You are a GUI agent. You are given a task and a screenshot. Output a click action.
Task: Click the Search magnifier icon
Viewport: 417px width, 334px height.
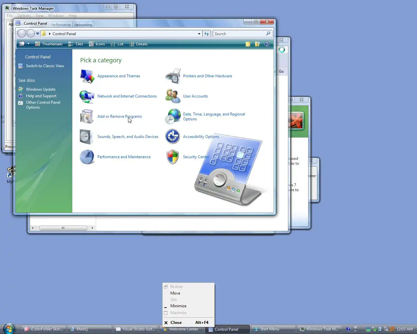[x=268, y=34]
